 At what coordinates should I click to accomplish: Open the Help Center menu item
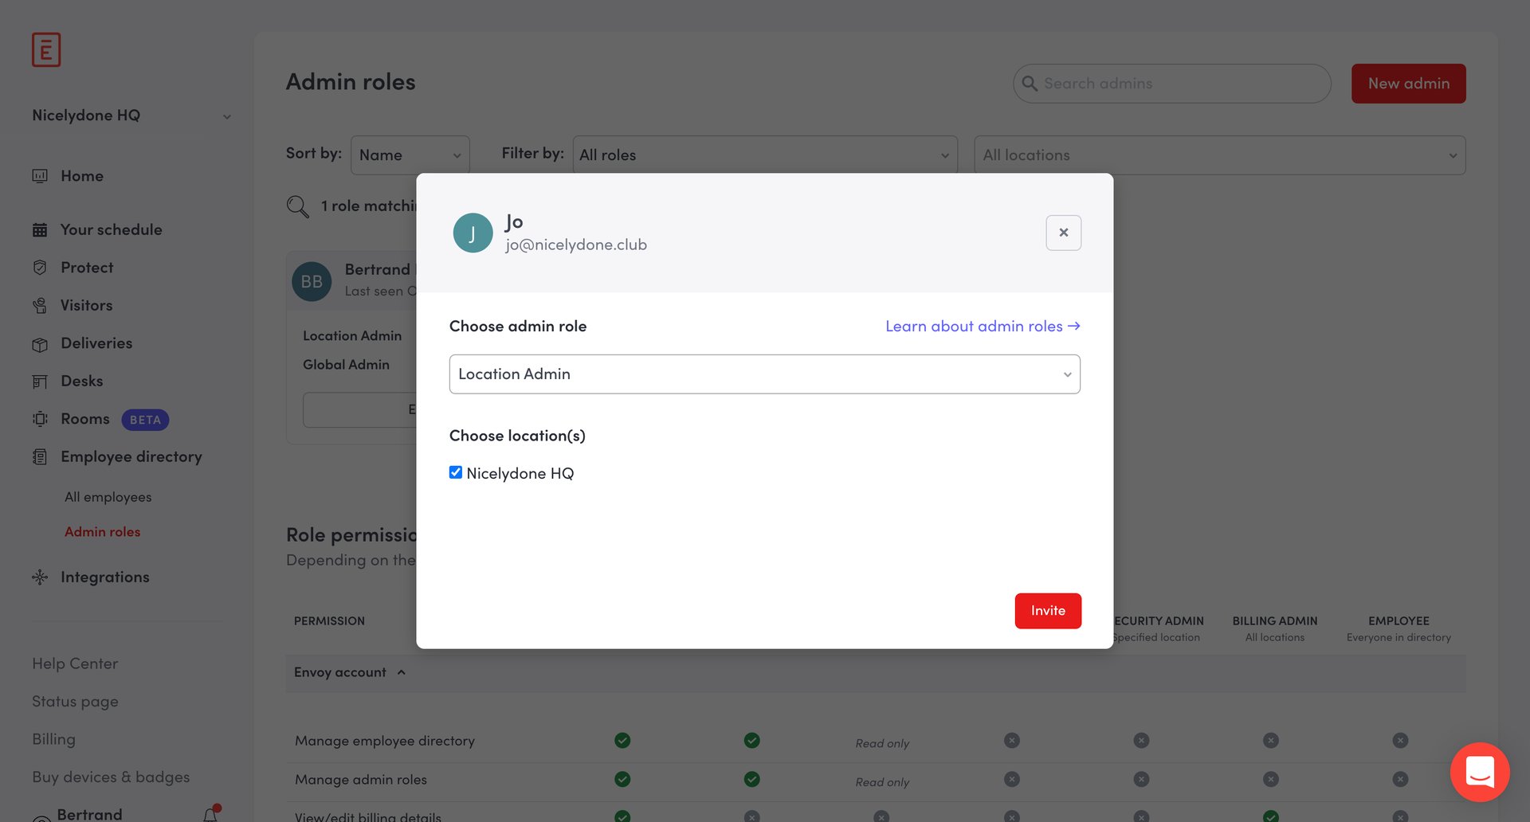[x=74, y=663]
